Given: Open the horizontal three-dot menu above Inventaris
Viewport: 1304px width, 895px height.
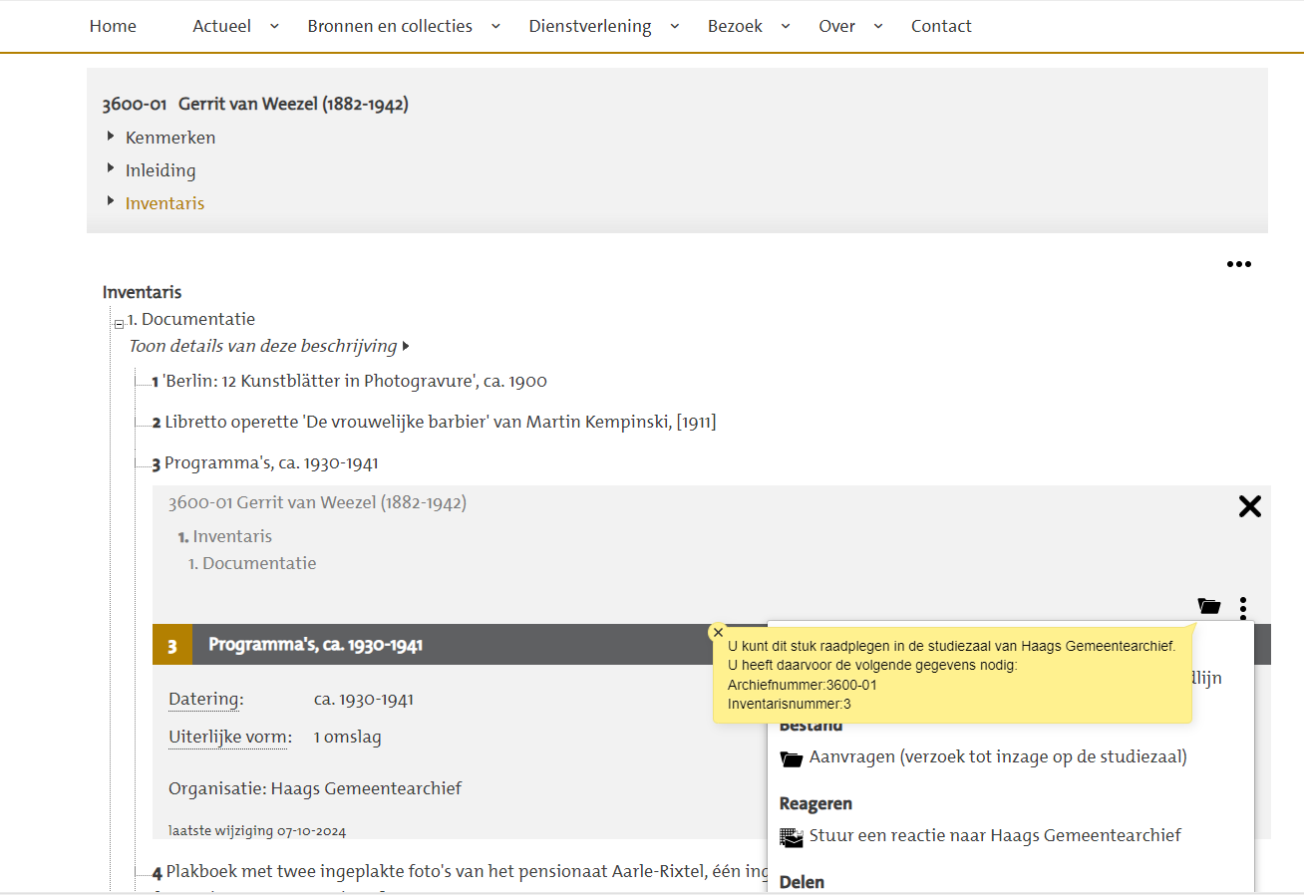Looking at the screenshot, I should coord(1238,264).
